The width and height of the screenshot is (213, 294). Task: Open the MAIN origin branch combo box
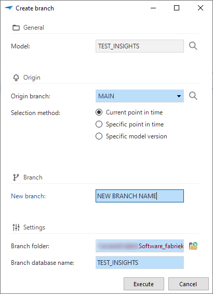(140, 96)
